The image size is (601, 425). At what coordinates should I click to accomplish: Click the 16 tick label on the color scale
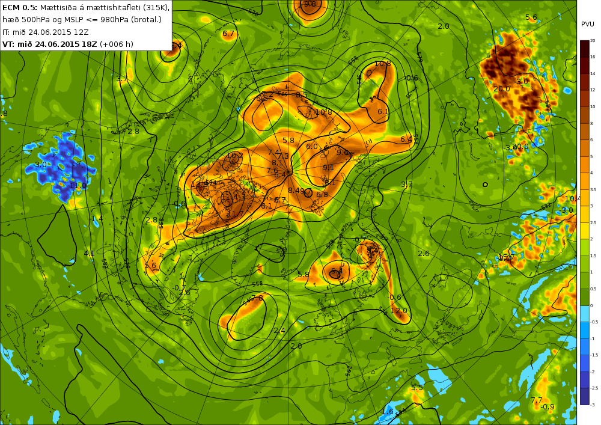pyautogui.click(x=593, y=57)
